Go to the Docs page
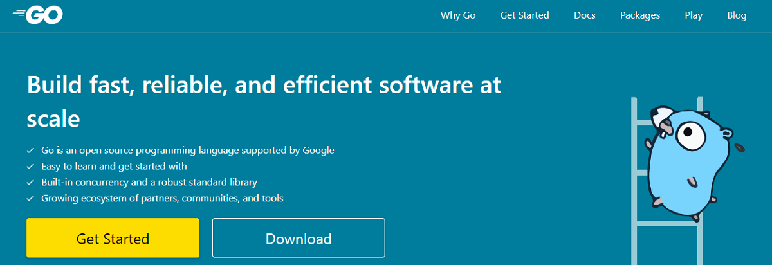The width and height of the screenshot is (772, 265). click(x=584, y=15)
